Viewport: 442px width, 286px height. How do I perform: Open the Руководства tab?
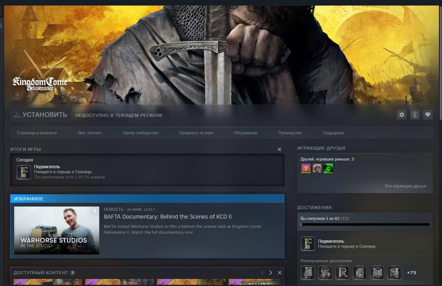290,133
